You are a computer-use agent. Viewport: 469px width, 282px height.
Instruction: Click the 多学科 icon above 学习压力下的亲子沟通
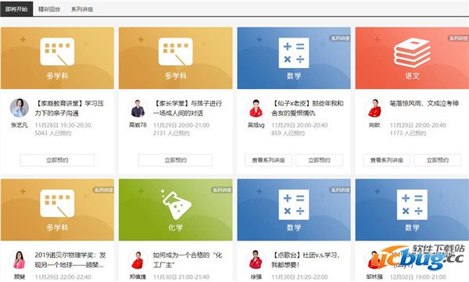point(57,52)
